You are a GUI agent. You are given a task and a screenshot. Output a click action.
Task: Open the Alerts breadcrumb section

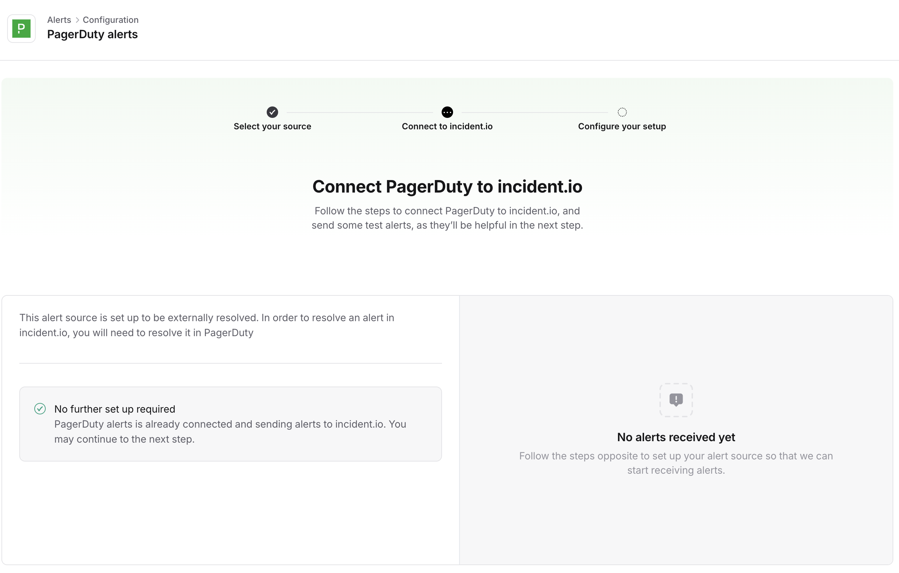point(59,20)
